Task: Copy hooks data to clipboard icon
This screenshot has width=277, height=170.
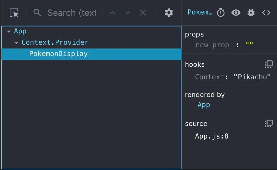Action: [268, 64]
